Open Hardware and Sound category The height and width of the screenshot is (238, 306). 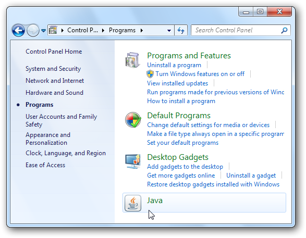click(x=54, y=93)
